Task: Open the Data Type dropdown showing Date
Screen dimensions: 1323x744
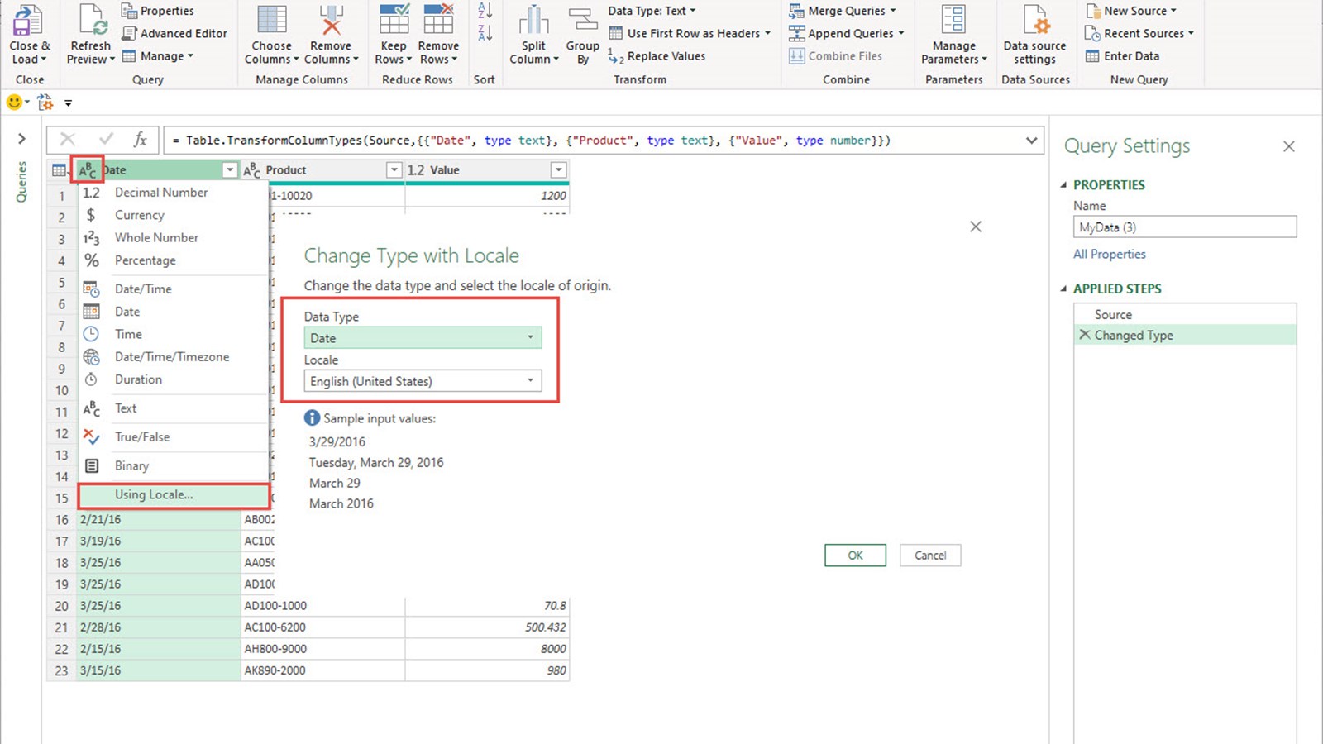Action: (x=423, y=338)
